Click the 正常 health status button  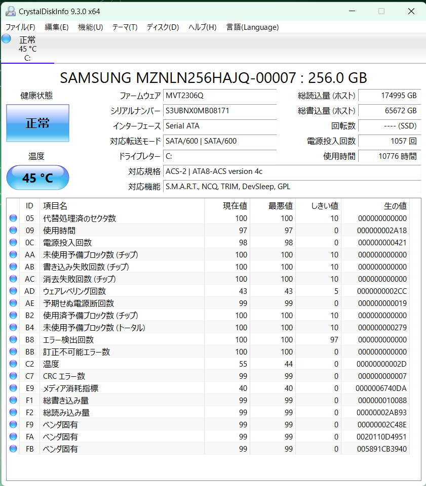pos(37,123)
